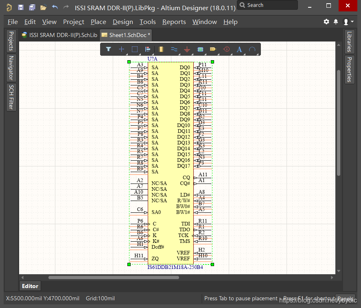Open the Projects side panel
Image resolution: width=361 pixels, height=308 pixels.
[11, 41]
